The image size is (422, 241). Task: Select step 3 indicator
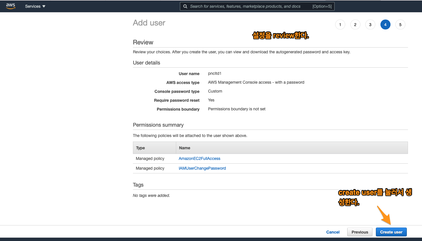click(370, 25)
